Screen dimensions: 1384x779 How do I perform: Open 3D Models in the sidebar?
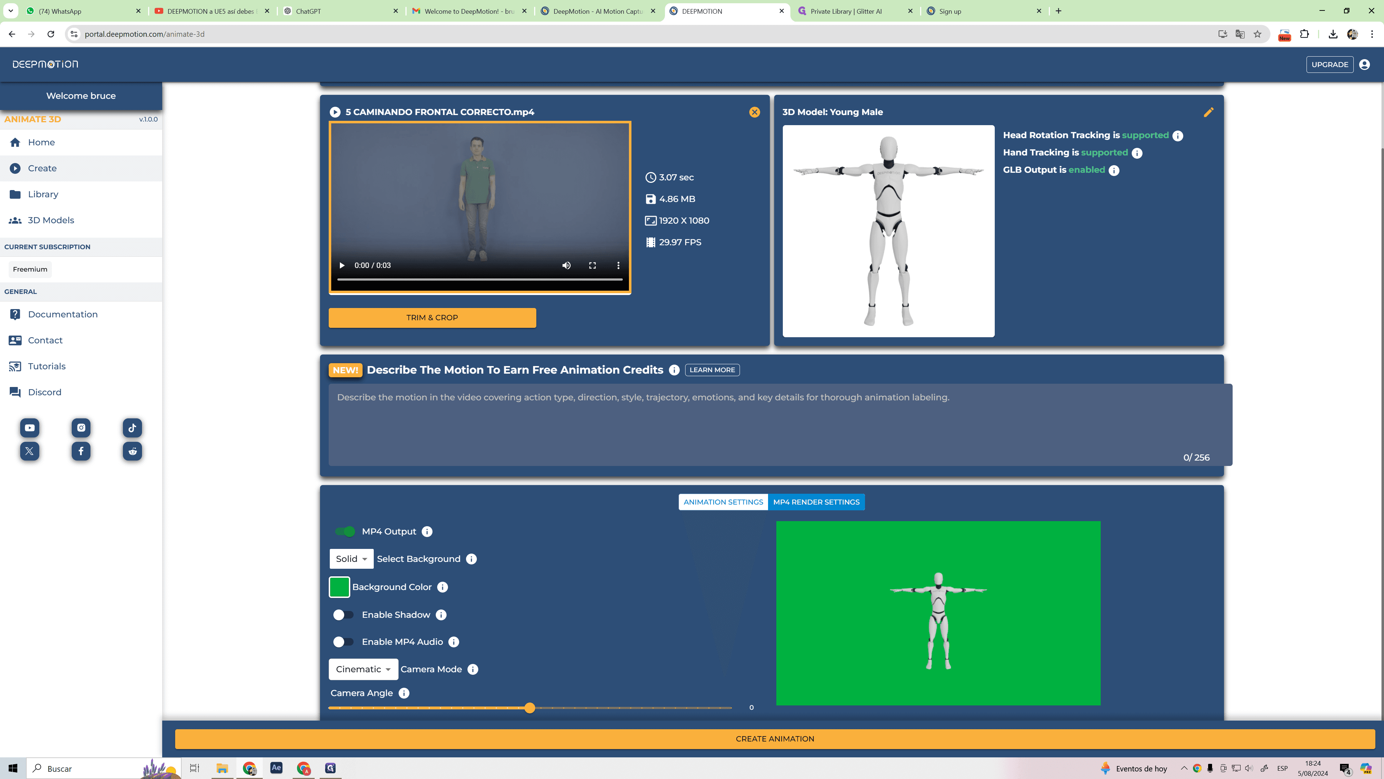[81, 220]
